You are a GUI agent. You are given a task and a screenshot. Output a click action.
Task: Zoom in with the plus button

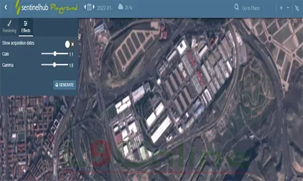(x=281, y=8)
